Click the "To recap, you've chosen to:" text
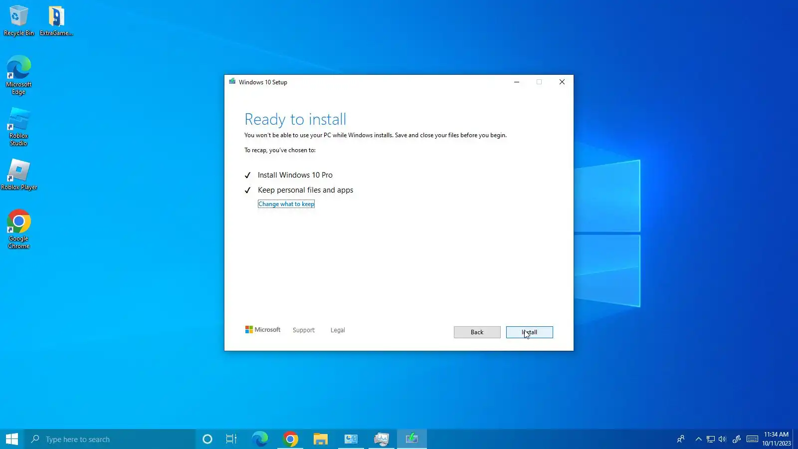This screenshot has width=798, height=449. pyautogui.click(x=280, y=150)
